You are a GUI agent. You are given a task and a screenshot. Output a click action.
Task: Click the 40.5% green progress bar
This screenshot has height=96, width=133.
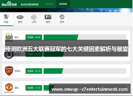(x=61, y=37)
